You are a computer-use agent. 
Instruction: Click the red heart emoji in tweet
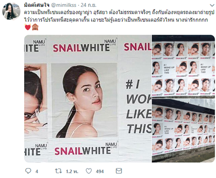[x=28, y=27]
